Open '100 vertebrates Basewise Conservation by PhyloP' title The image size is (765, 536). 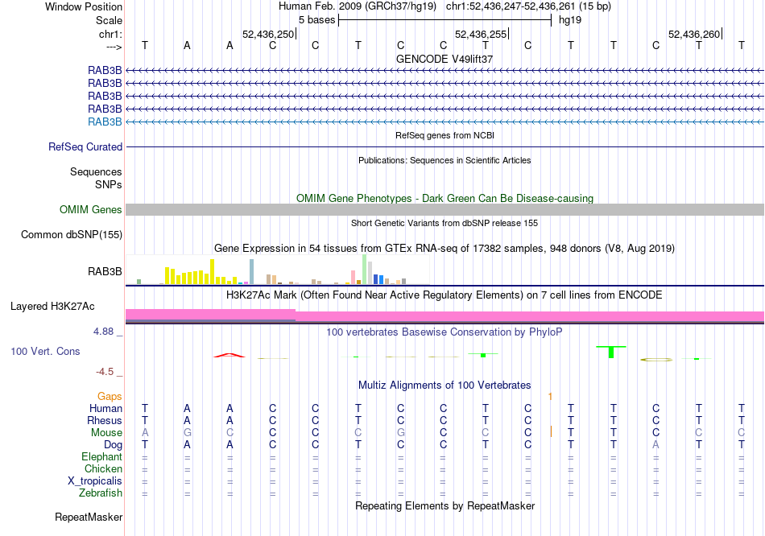[445, 332]
